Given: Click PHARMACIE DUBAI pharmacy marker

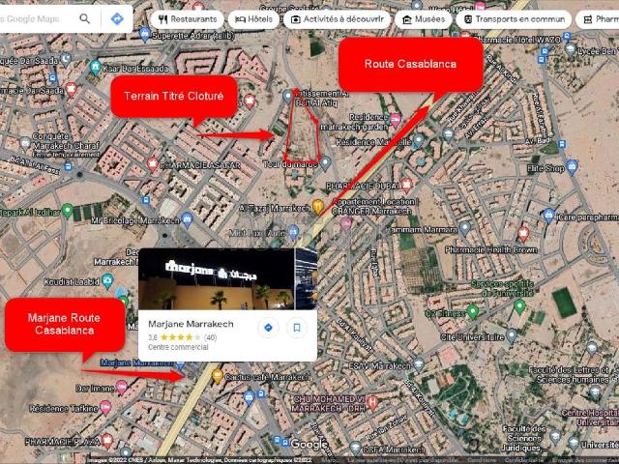Looking at the screenshot, I should coord(406,185).
